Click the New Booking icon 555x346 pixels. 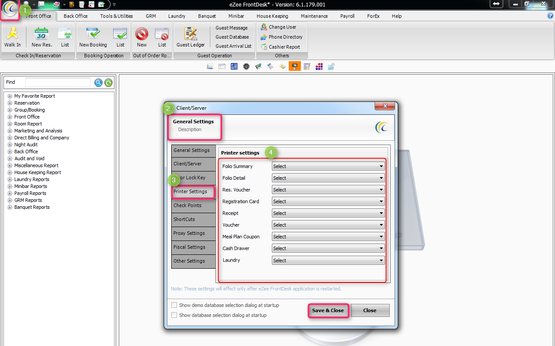pyautogui.click(x=93, y=37)
